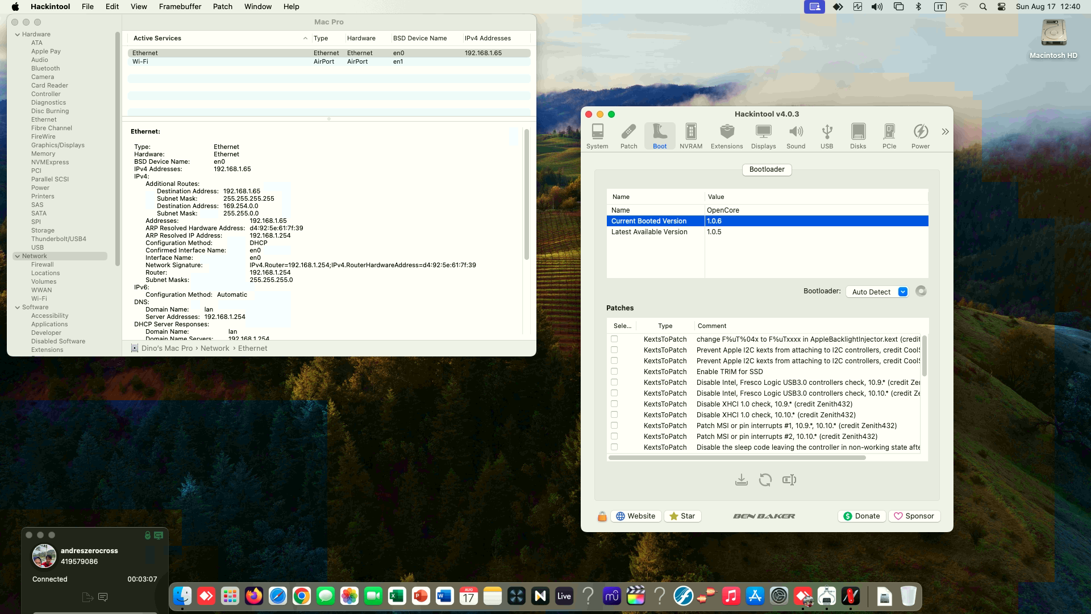Open Google Chrome from the Dock
This screenshot has width=1091, height=614.
pyautogui.click(x=302, y=596)
